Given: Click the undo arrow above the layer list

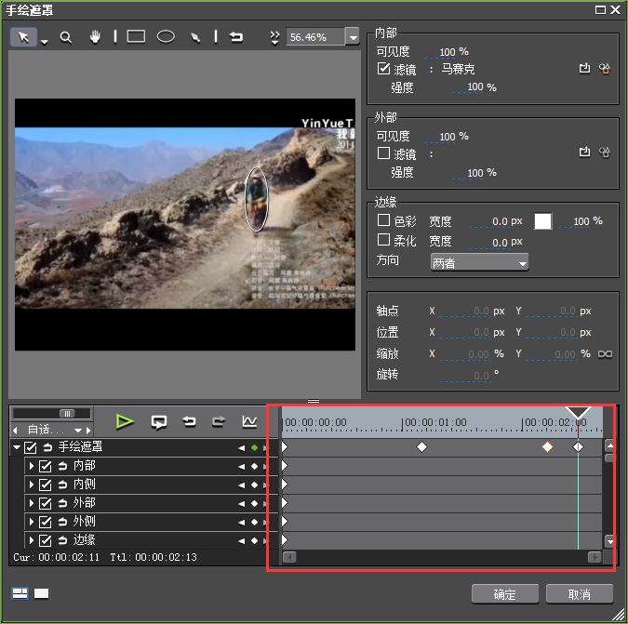Looking at the screenshot, I should (189, 422).
